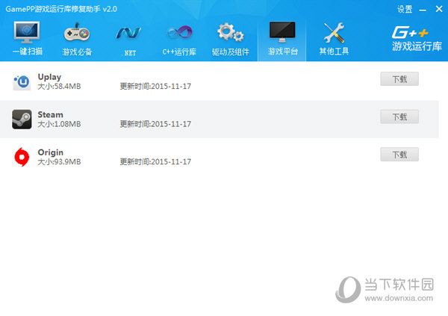Download Origin with its 下载 button

pos(399,155)
